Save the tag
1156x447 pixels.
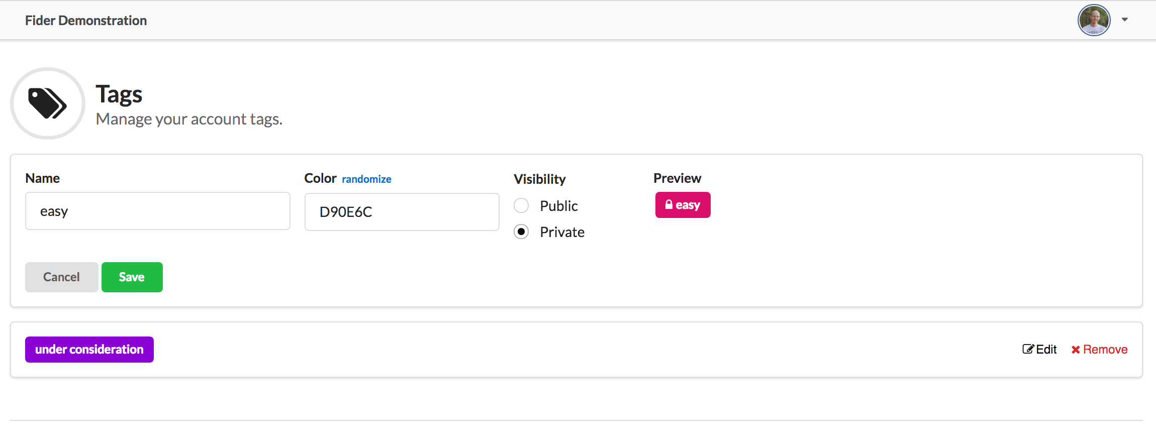(x=132, y=277)
